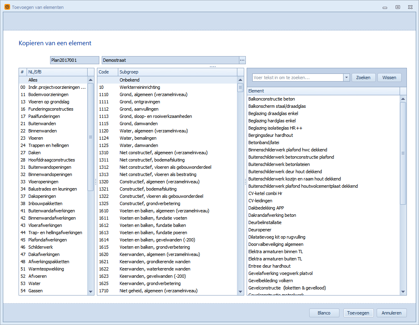Image resolution: width=419 pixels, height=325 pixels.
Task: Select 1124 Water, bemalingen
Action: click(x=167, y=138)
